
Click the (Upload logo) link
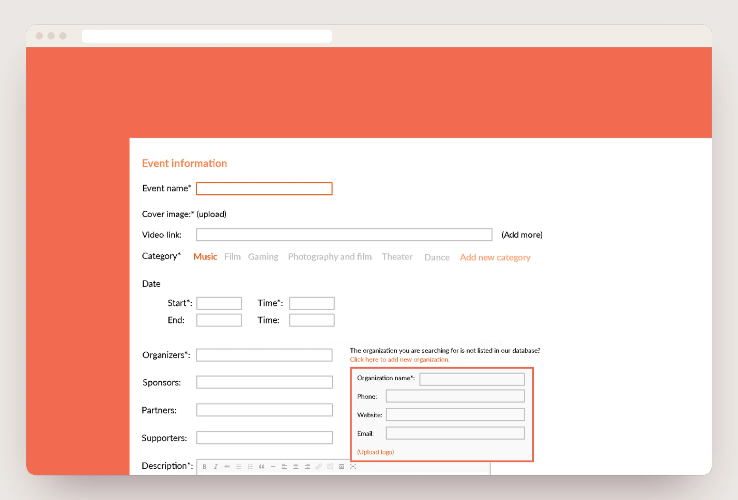(x=376, y=452)
